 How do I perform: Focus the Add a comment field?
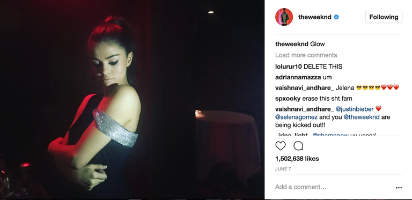coord(334,187)
